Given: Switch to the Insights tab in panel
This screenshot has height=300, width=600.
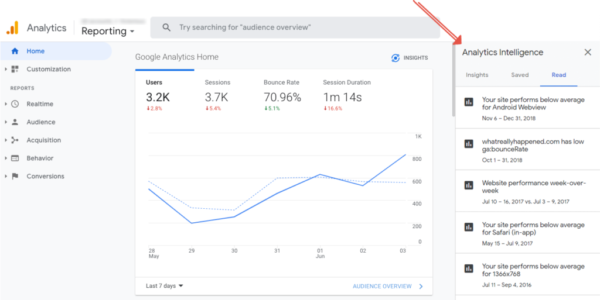Looking at the screenshot, I should coord(477,75).
